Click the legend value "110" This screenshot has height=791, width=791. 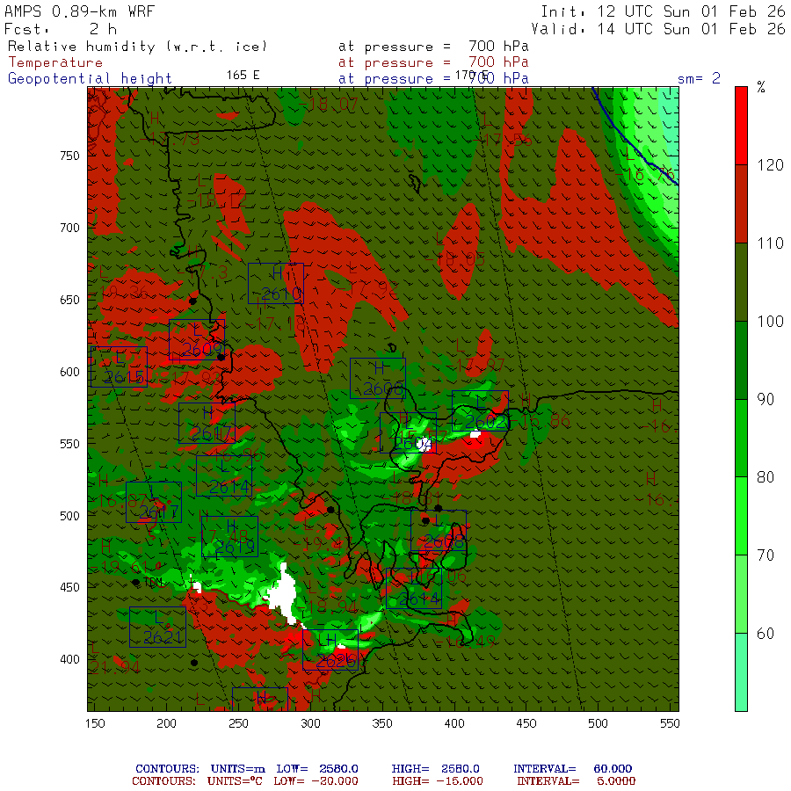pos(770,243)
